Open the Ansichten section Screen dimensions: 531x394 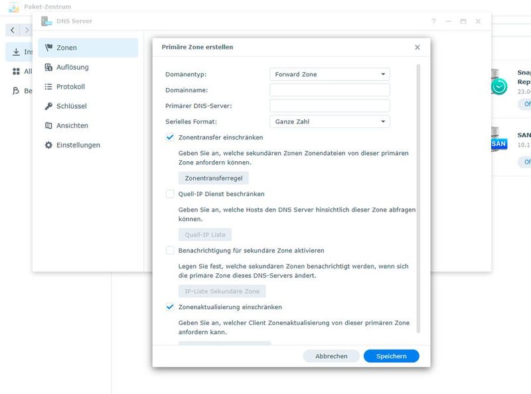[48, 125]
